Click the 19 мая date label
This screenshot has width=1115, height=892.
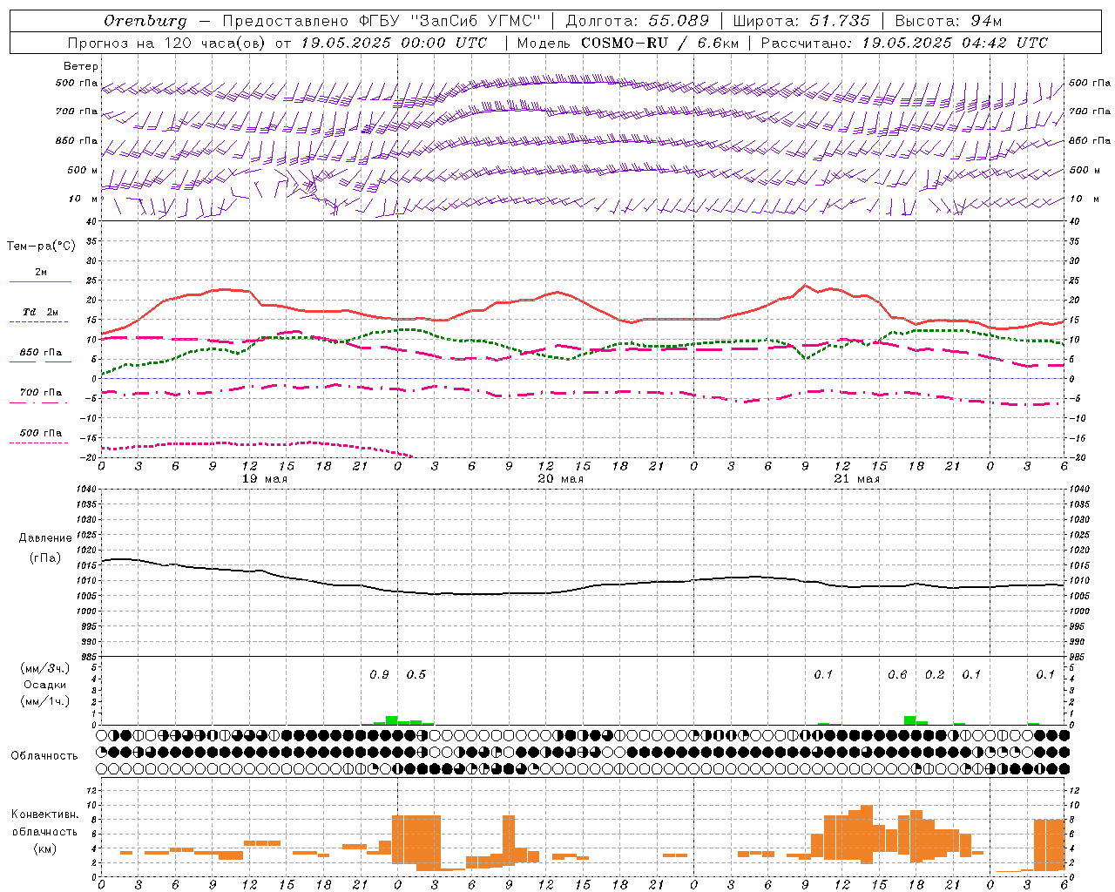(265, 478)
